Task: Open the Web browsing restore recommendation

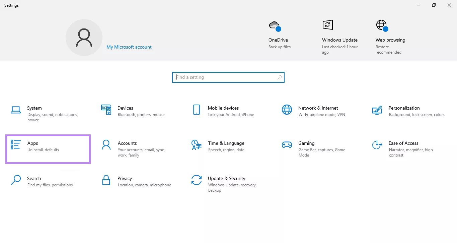Action: click(390, 35)
